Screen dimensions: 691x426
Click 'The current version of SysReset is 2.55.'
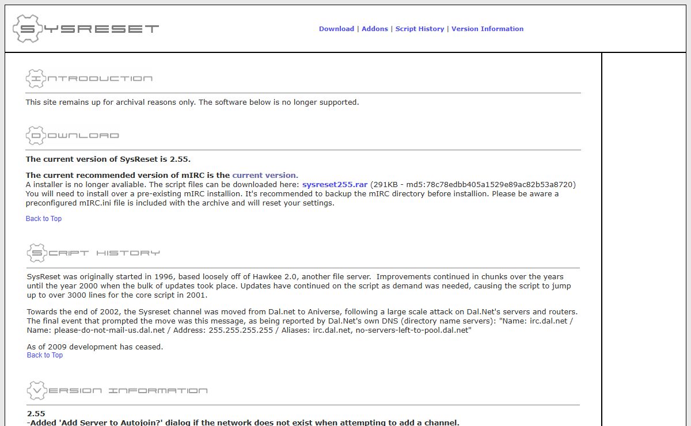[x=108, y=159]
